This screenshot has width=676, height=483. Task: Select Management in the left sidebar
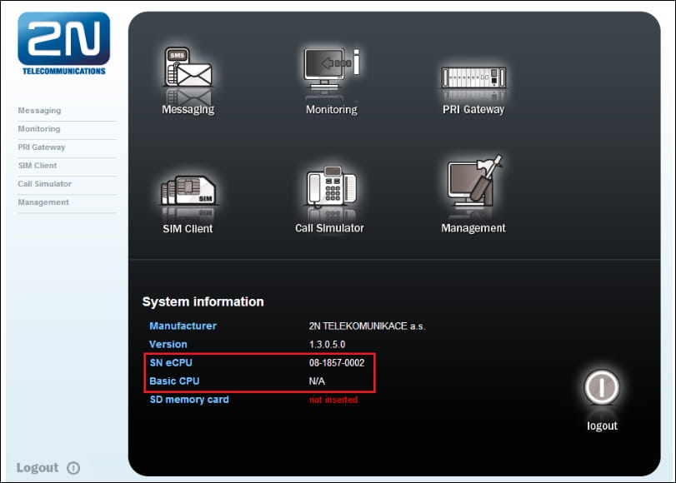43,202
